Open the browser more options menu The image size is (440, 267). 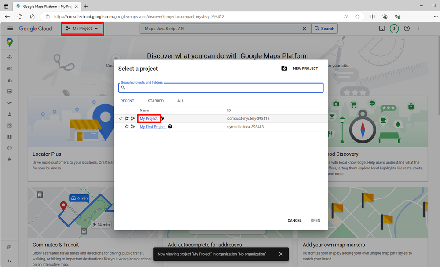[x=435, y=17]
